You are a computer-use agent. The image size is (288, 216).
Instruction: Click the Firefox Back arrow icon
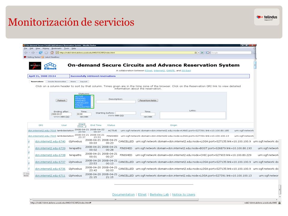pyautogui.click(x=26, y=53)
